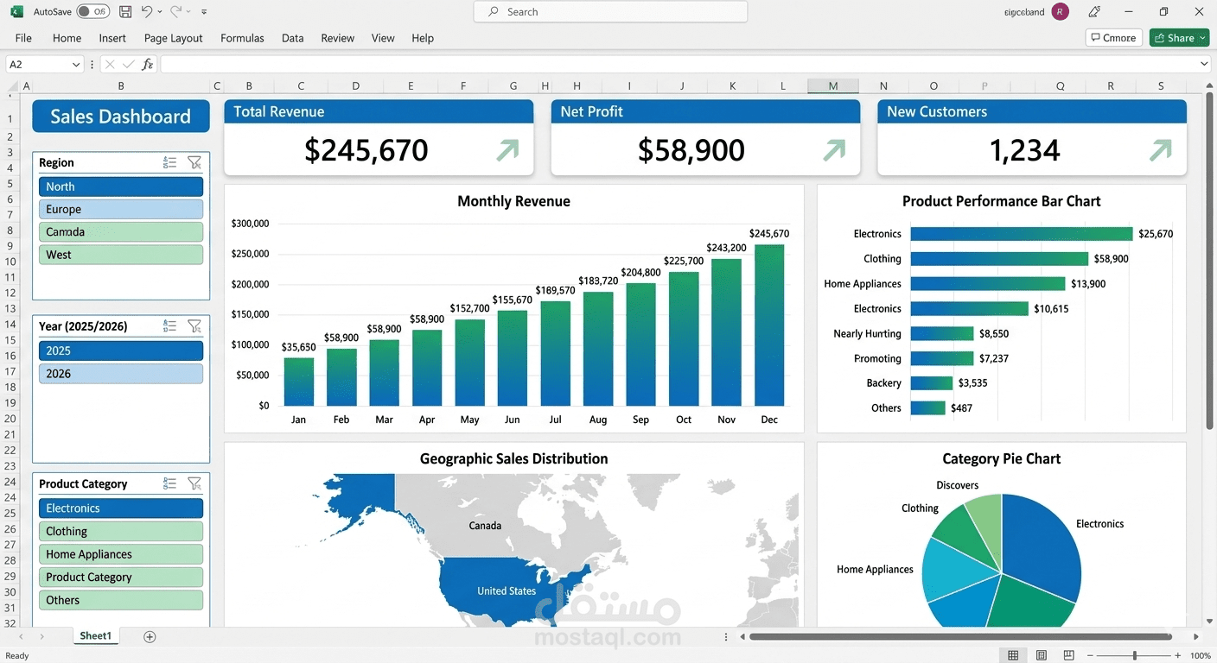Click the previous sheet navigation arrow

tap(21, 637)
